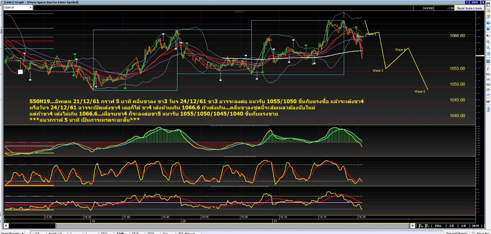Select the FULL range button
The height and width of the screenshot is (234, 491).
[x=438, y=226]
